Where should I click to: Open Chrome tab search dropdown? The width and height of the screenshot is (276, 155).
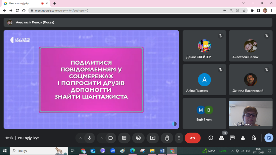(243, 3)
